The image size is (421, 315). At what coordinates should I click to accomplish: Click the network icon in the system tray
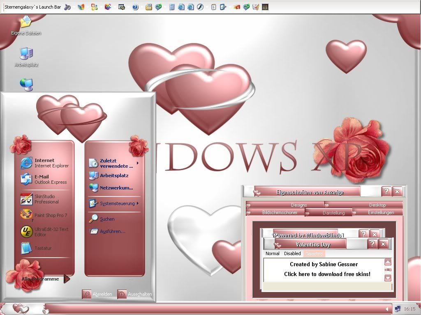tap(398, 309)
